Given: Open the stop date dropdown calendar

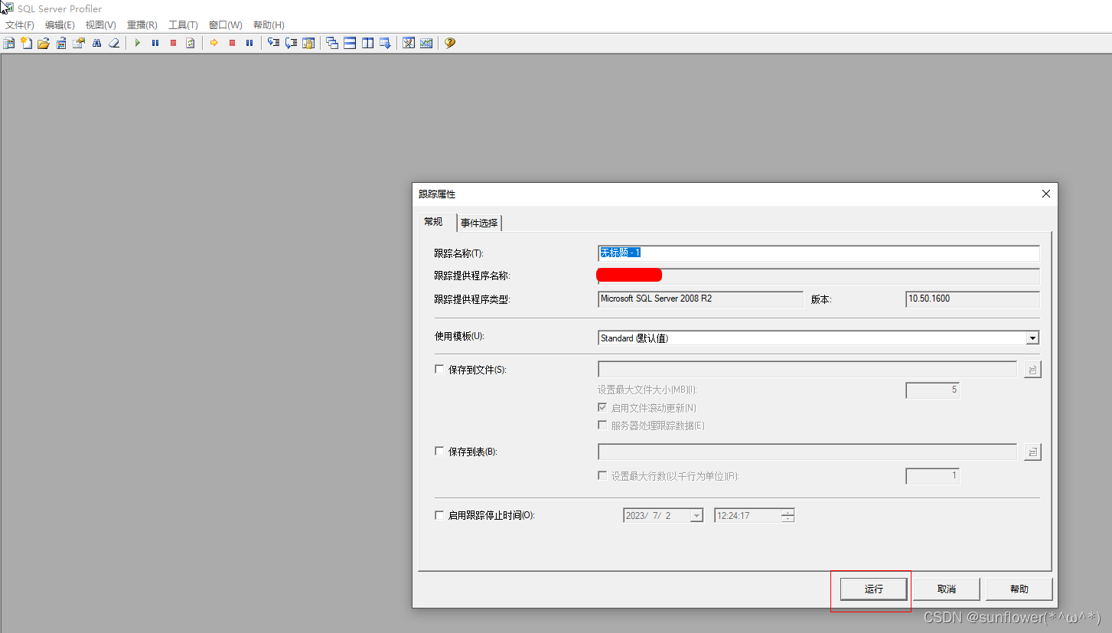Looking at the screenshot, I should [x=695, y=515].
